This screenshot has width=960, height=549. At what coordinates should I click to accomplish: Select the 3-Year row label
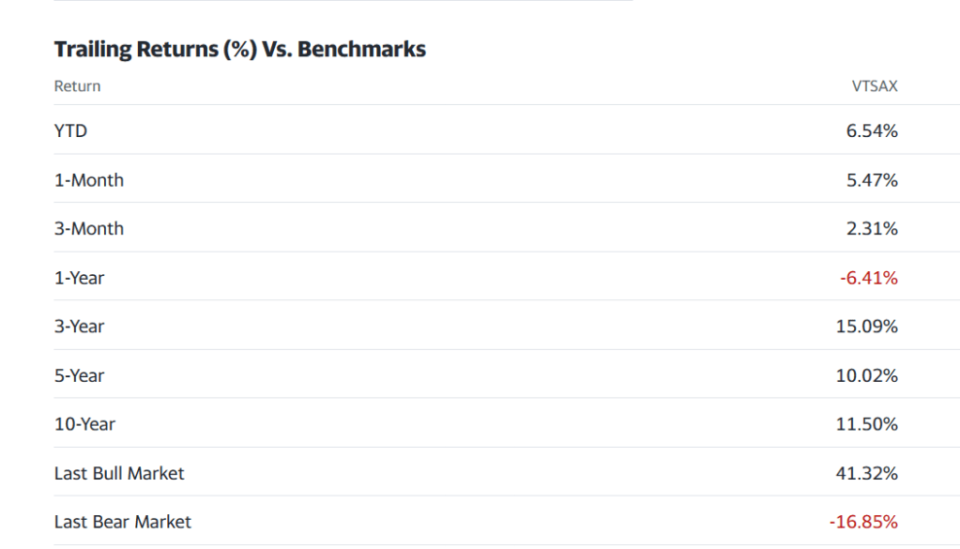(x=79, y=327)
